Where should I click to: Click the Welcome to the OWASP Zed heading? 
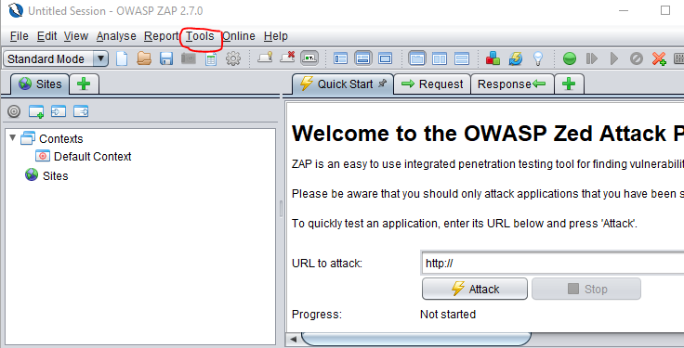[x=488, y=134]
